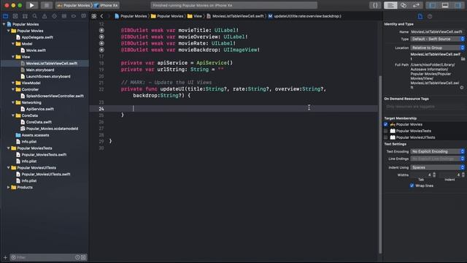Viewport: 467px width, 263px height.
Task: Click the editor vertical scrollbar
Action: (380, 164)
